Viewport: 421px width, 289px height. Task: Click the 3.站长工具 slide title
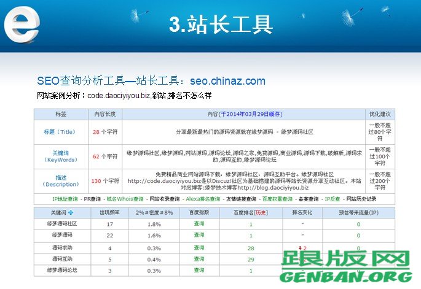coord(221,25)
